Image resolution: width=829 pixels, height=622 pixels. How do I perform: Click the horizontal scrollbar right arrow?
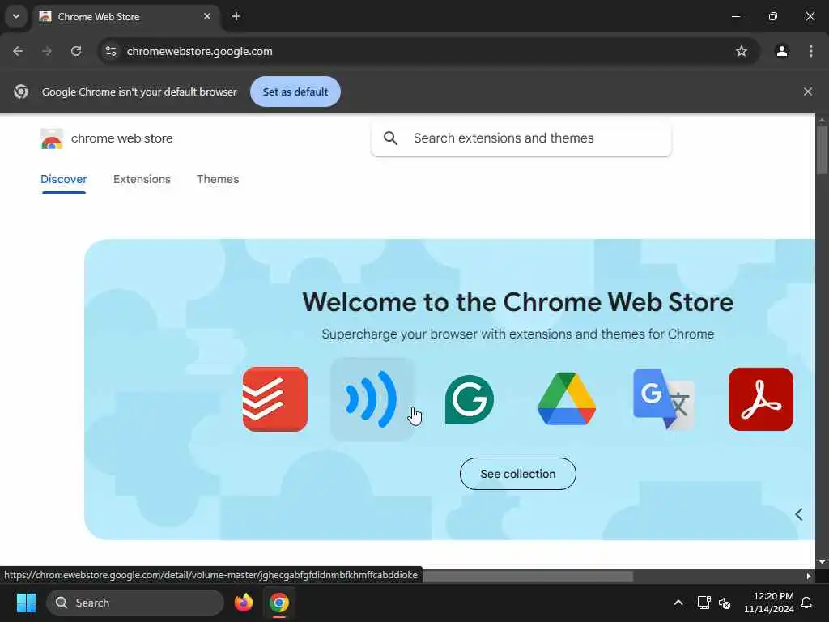point(809,577)
